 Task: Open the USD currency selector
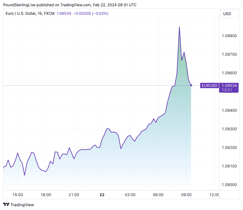click(x=227, y=14)
